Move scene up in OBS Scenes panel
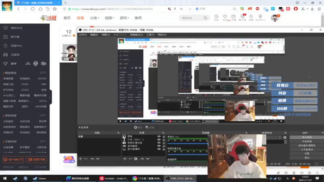 [92, 159]
